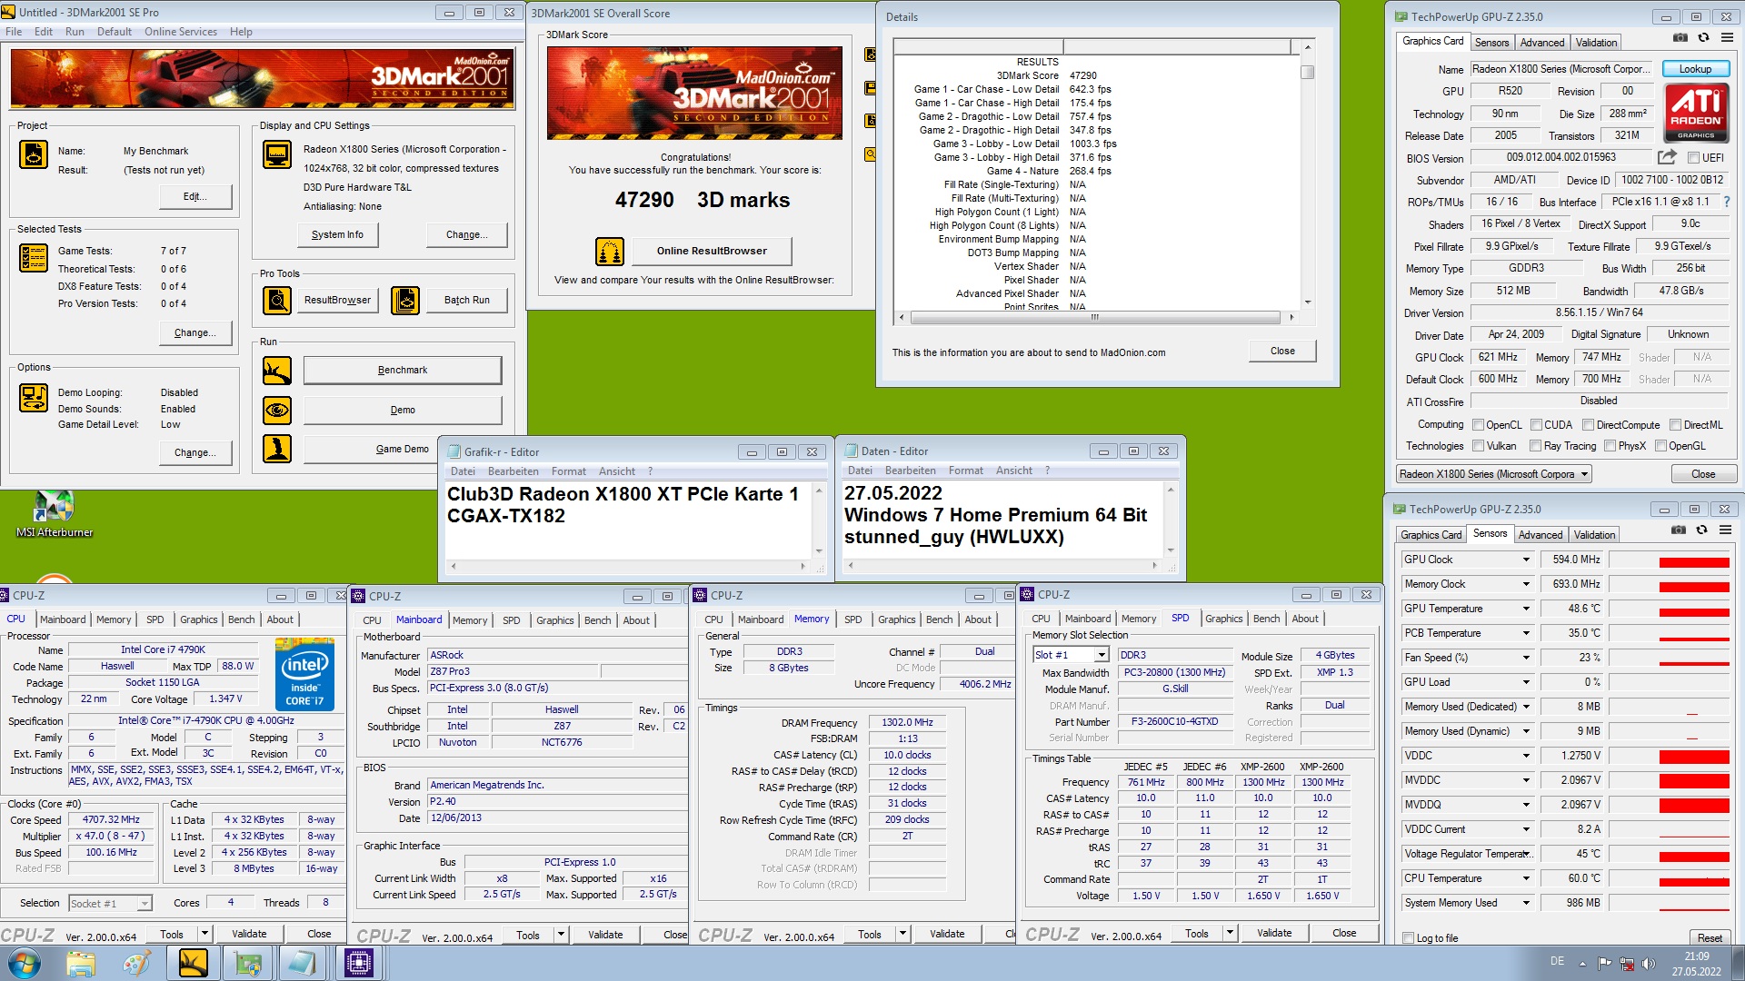1745x981 pixels.
Task: Click the Options icon beside Demo Looping
Action: coord(34,398)
